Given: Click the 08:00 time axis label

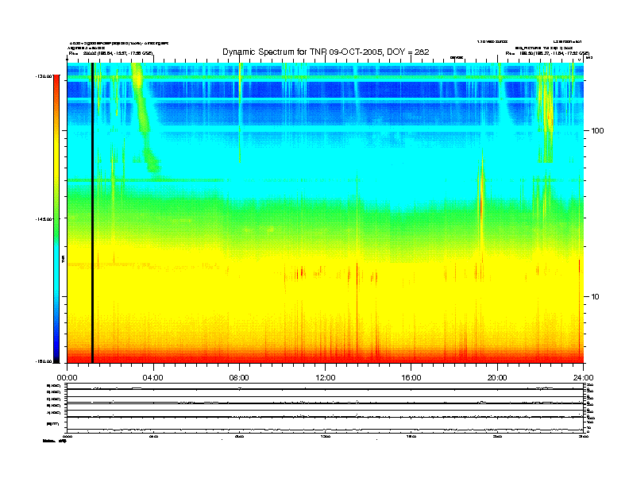Looking at the screenshot, I should [x=239, y=378].
